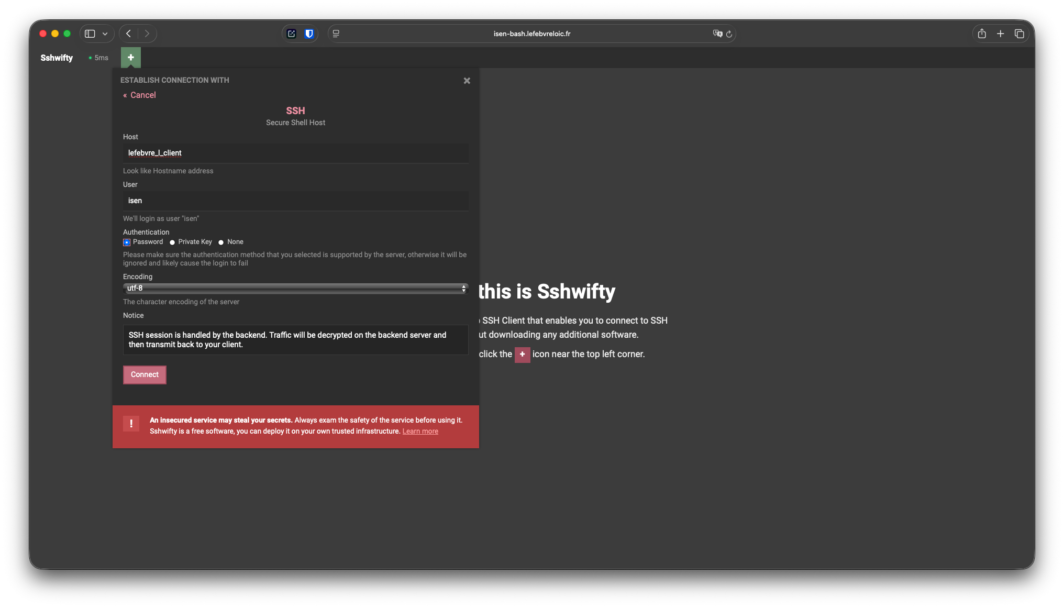Click into the Host input field
This screenshot has height=608, width=1064.
click(295, 153)
